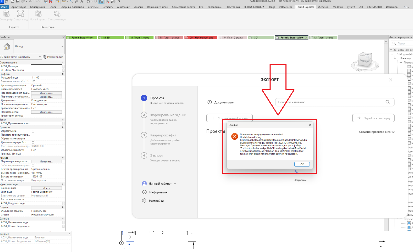Close the active Formit_ExportView tab
The height and width of the screenshot is (252, 413).
(x=306, y=37)
